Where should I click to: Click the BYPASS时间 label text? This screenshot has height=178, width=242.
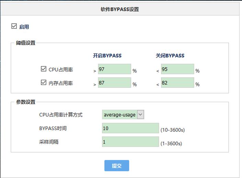tap(53, 128)
